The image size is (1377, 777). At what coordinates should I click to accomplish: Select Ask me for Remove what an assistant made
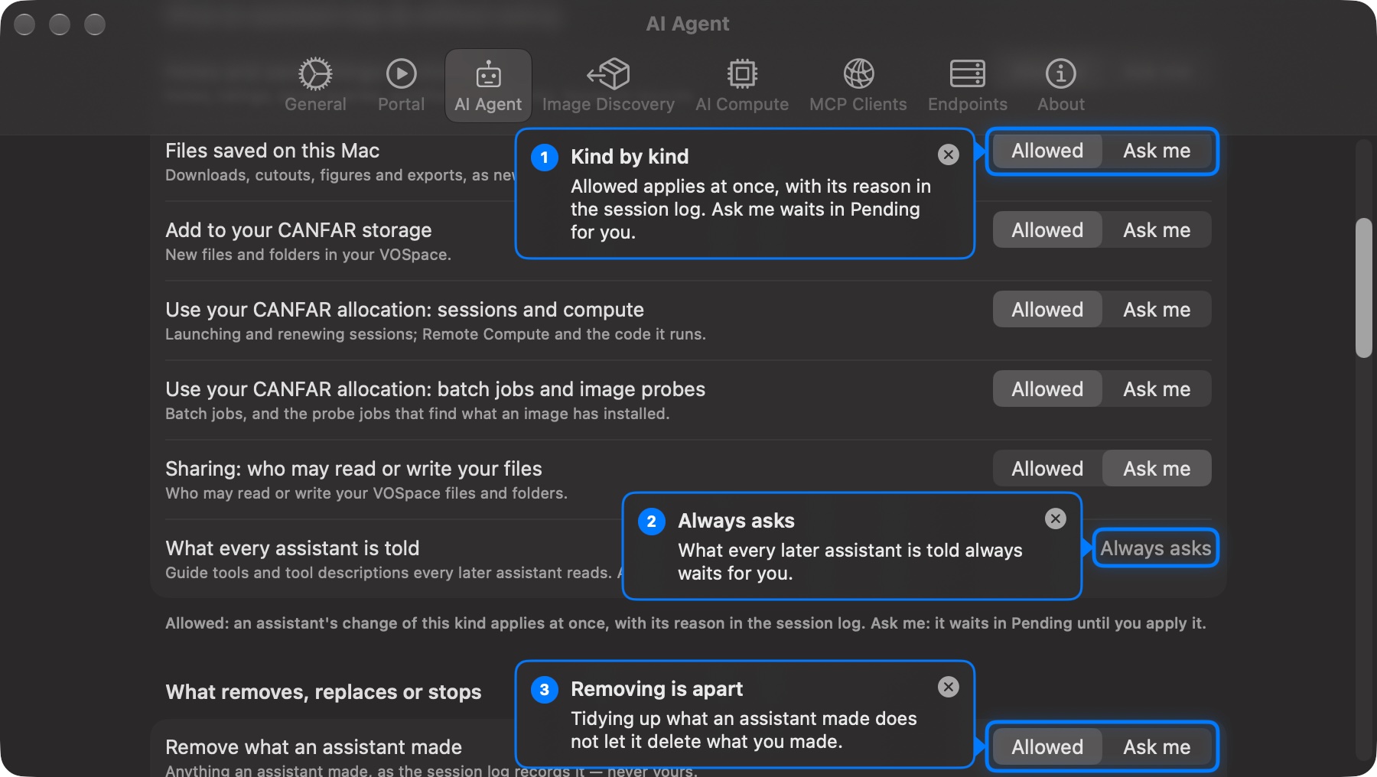(1157, 747)
